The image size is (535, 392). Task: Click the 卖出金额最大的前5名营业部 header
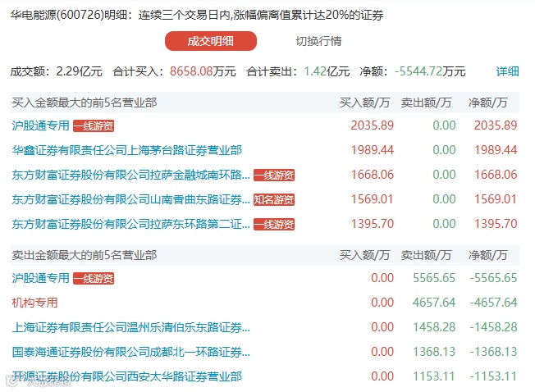point(85,255)
